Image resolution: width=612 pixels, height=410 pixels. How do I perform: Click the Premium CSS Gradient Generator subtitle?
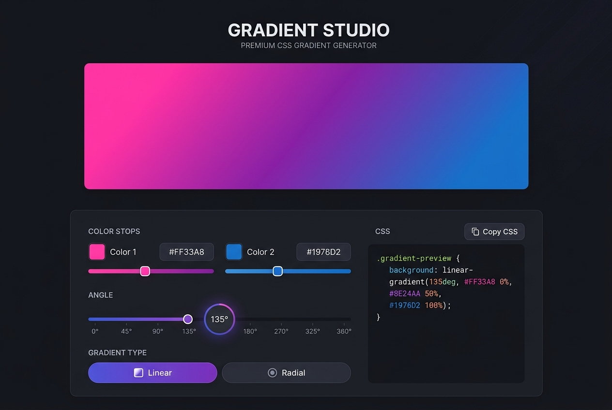point(309,45)
